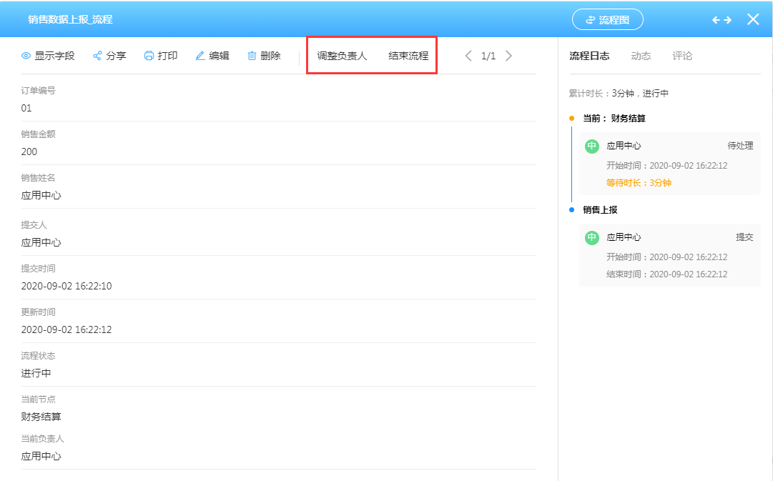
Task: Click the 编辑 pencil icon
Action: click(x=200, y=56)
